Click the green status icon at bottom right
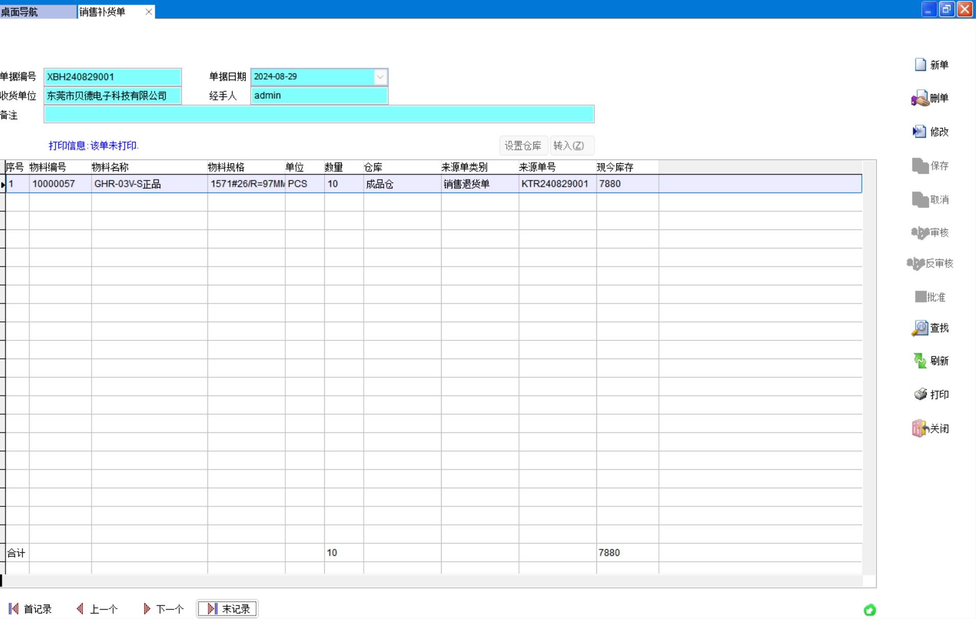The image size is (976, 619). (869, 610)
